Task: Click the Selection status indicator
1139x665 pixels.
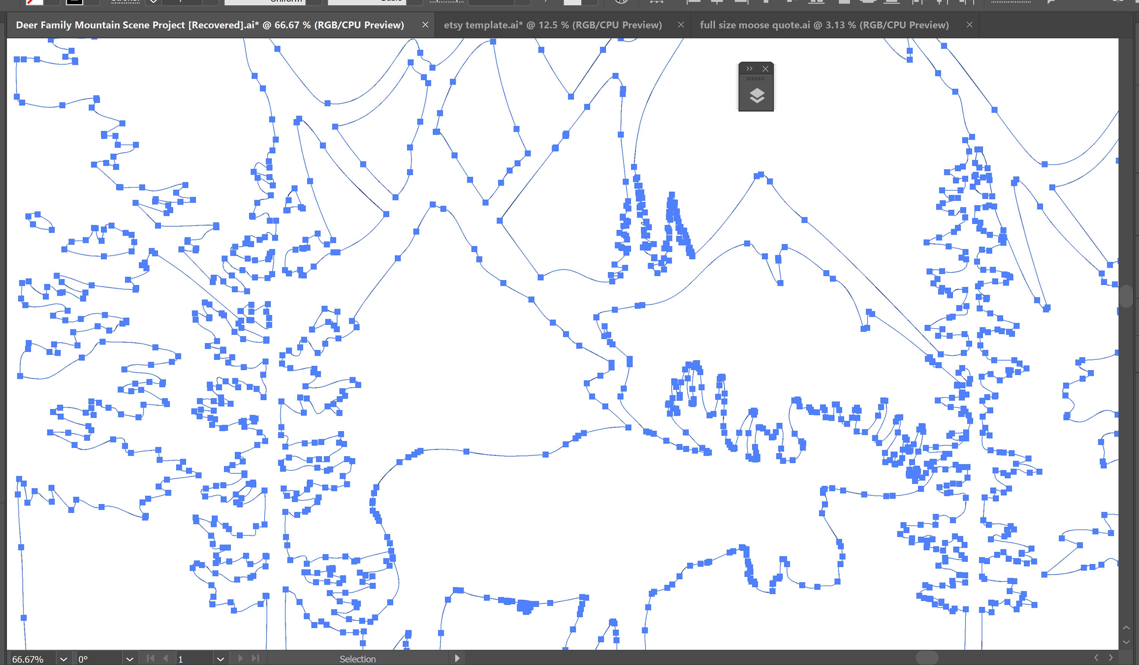Action: pyautogui.click(x=357, y=659)
